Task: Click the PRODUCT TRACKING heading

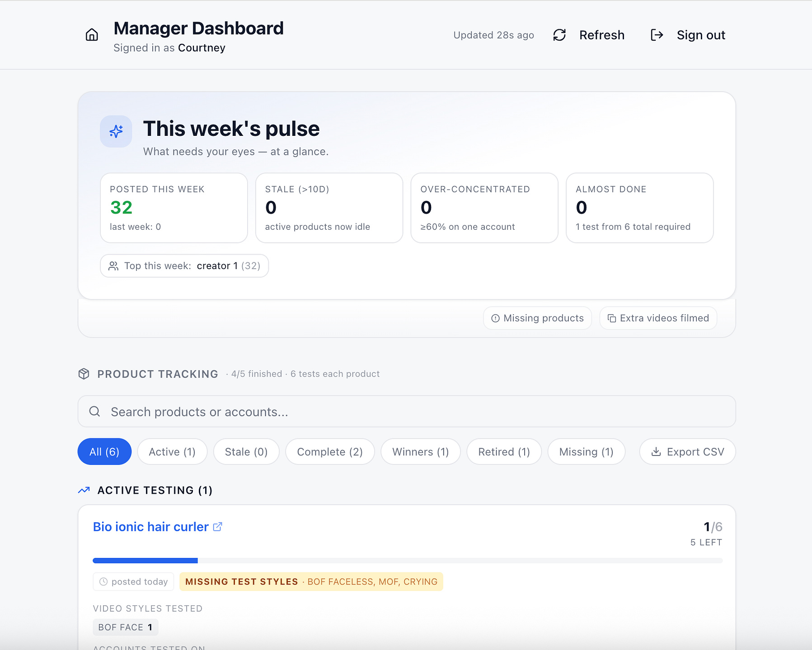Action: click(158, 374)
